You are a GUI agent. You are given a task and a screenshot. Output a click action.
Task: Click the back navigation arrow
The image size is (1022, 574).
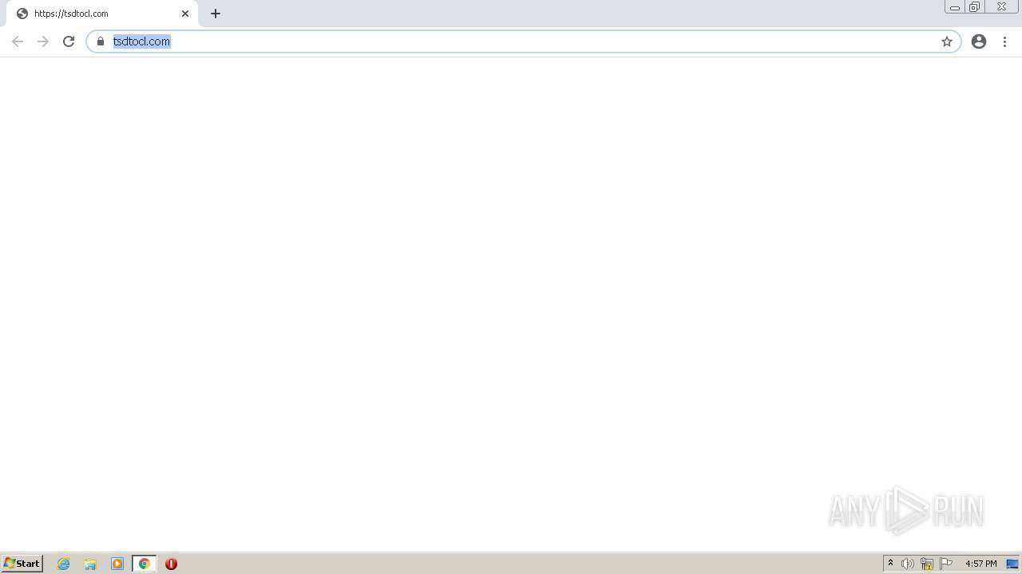[18, 41]
